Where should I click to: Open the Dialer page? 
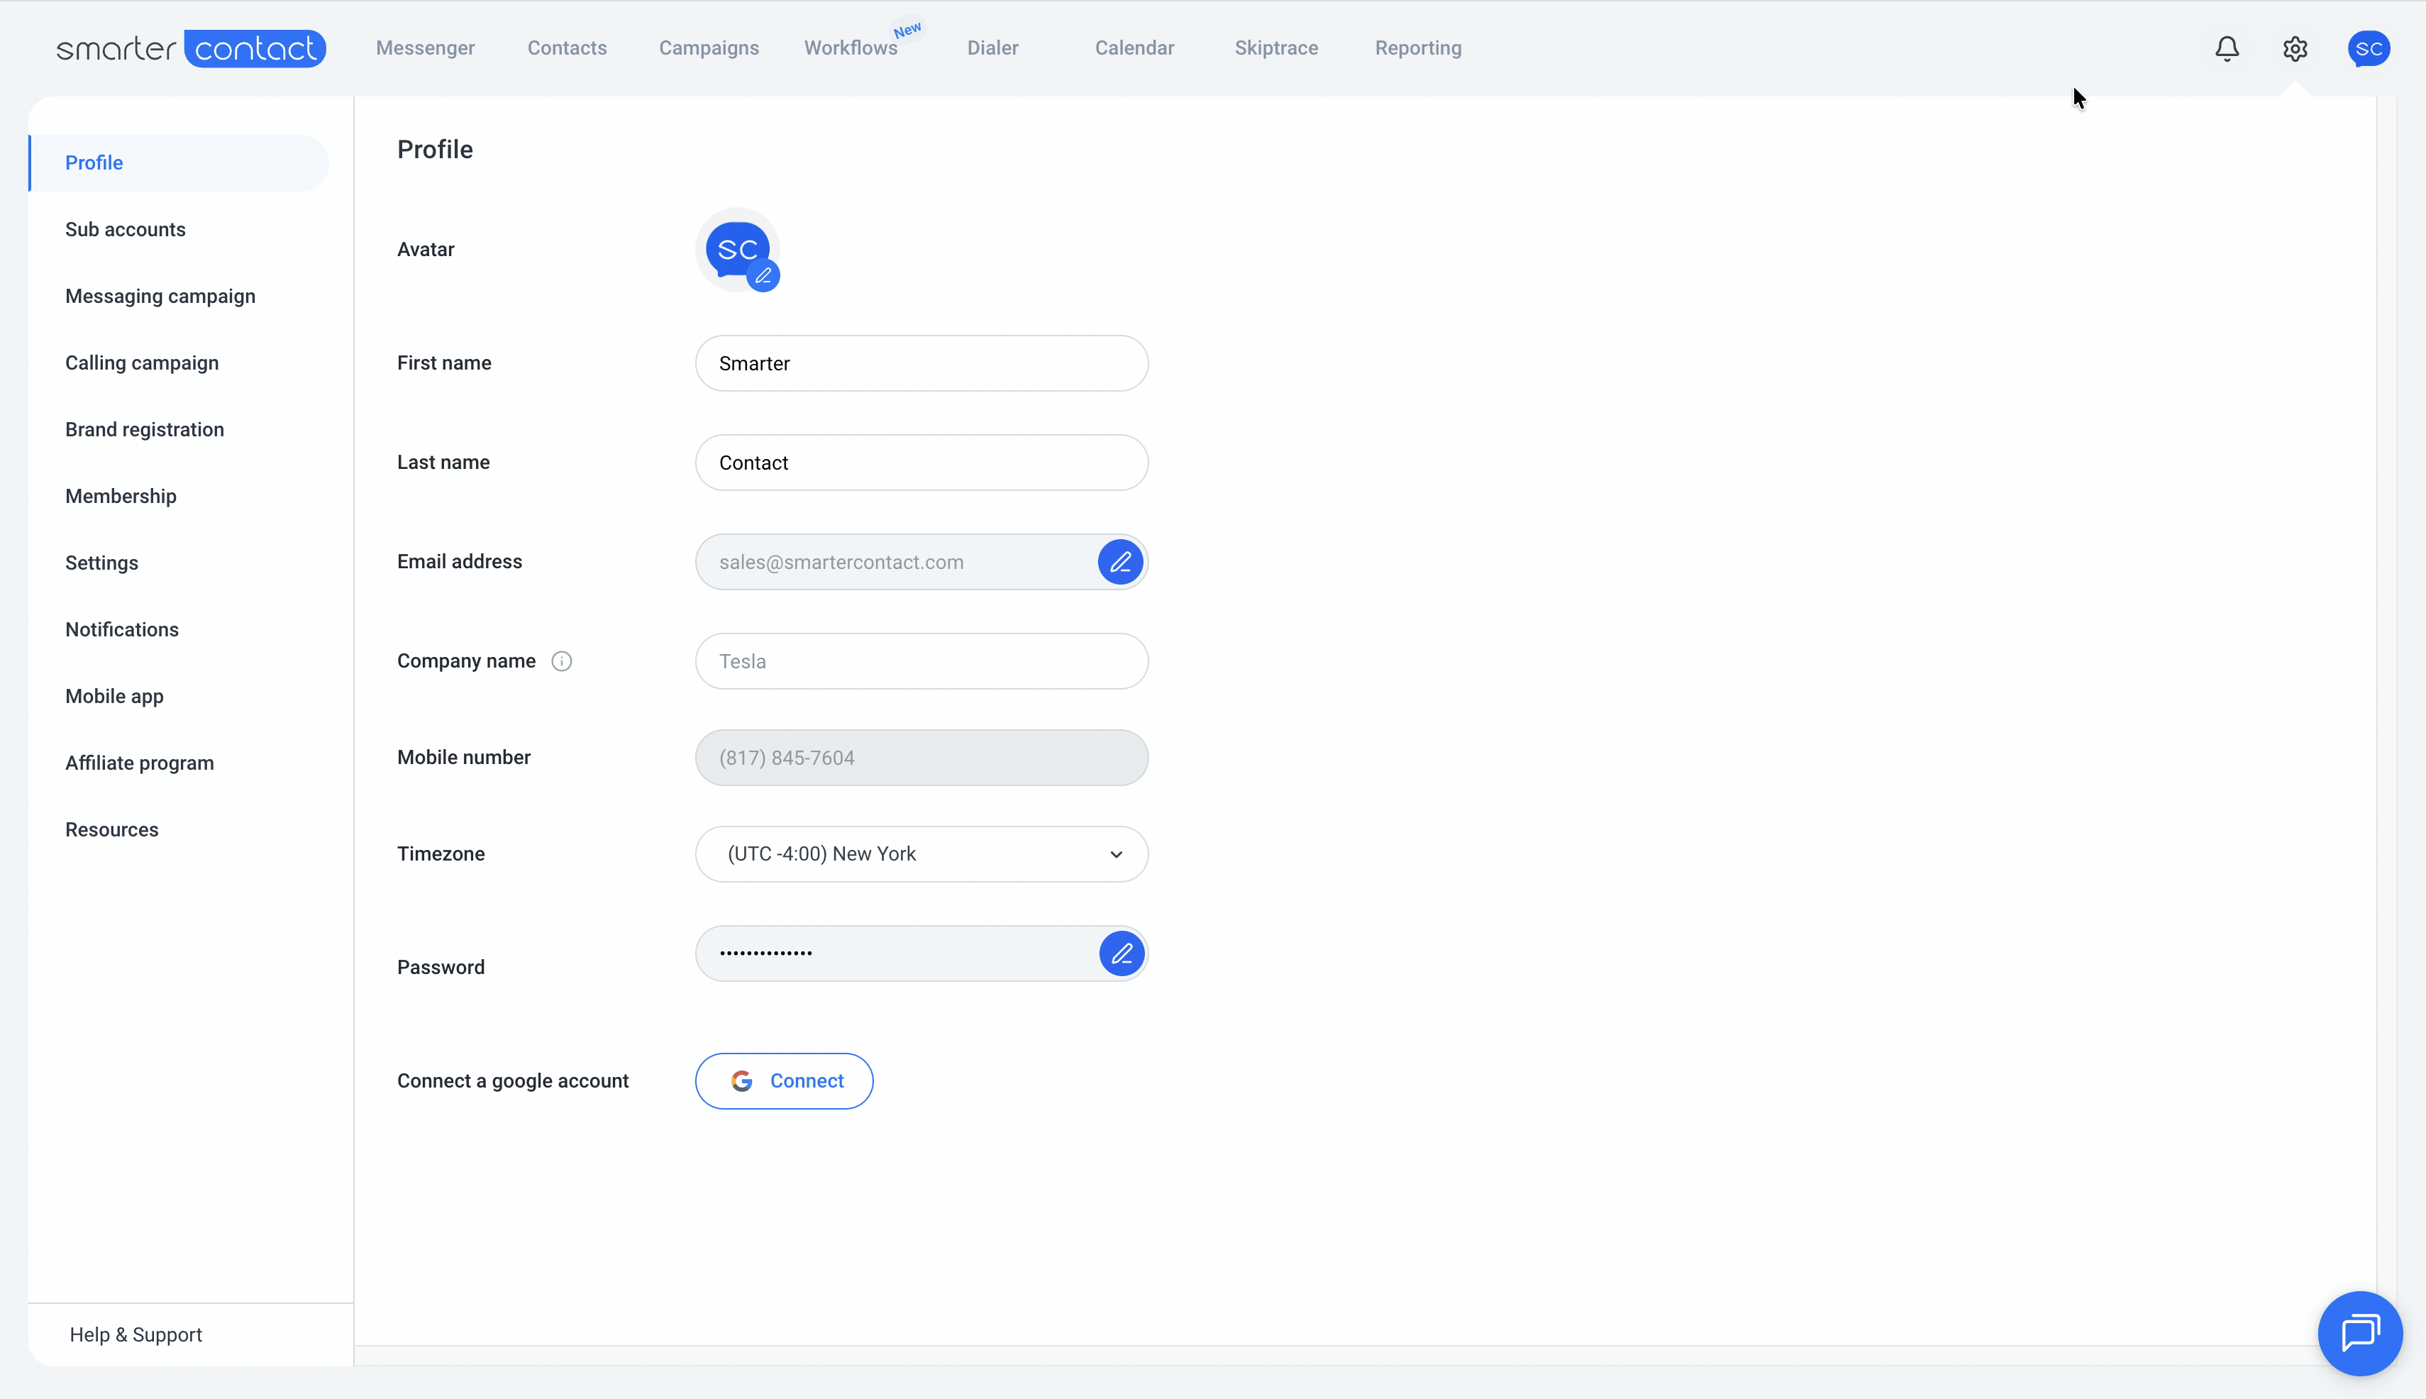[992, 48]
